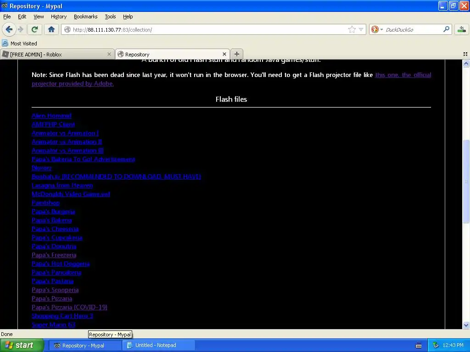
Task: Click the 12:43 PM taskbar clock
Action: point(453,346)
